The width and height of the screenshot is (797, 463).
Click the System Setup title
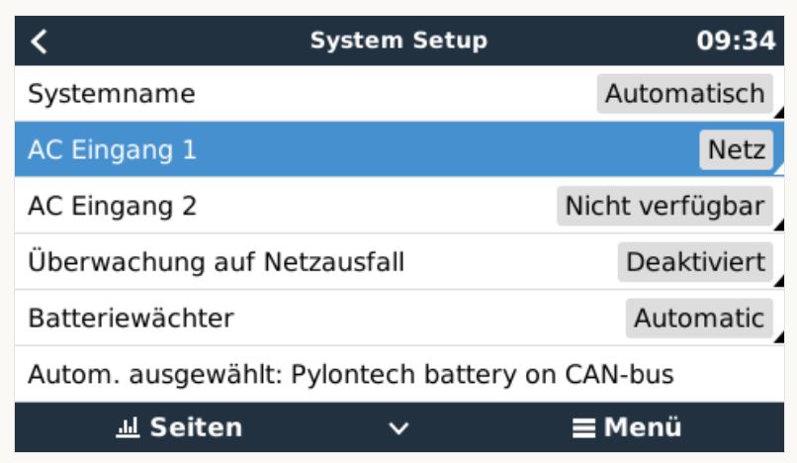coord(398,41)
